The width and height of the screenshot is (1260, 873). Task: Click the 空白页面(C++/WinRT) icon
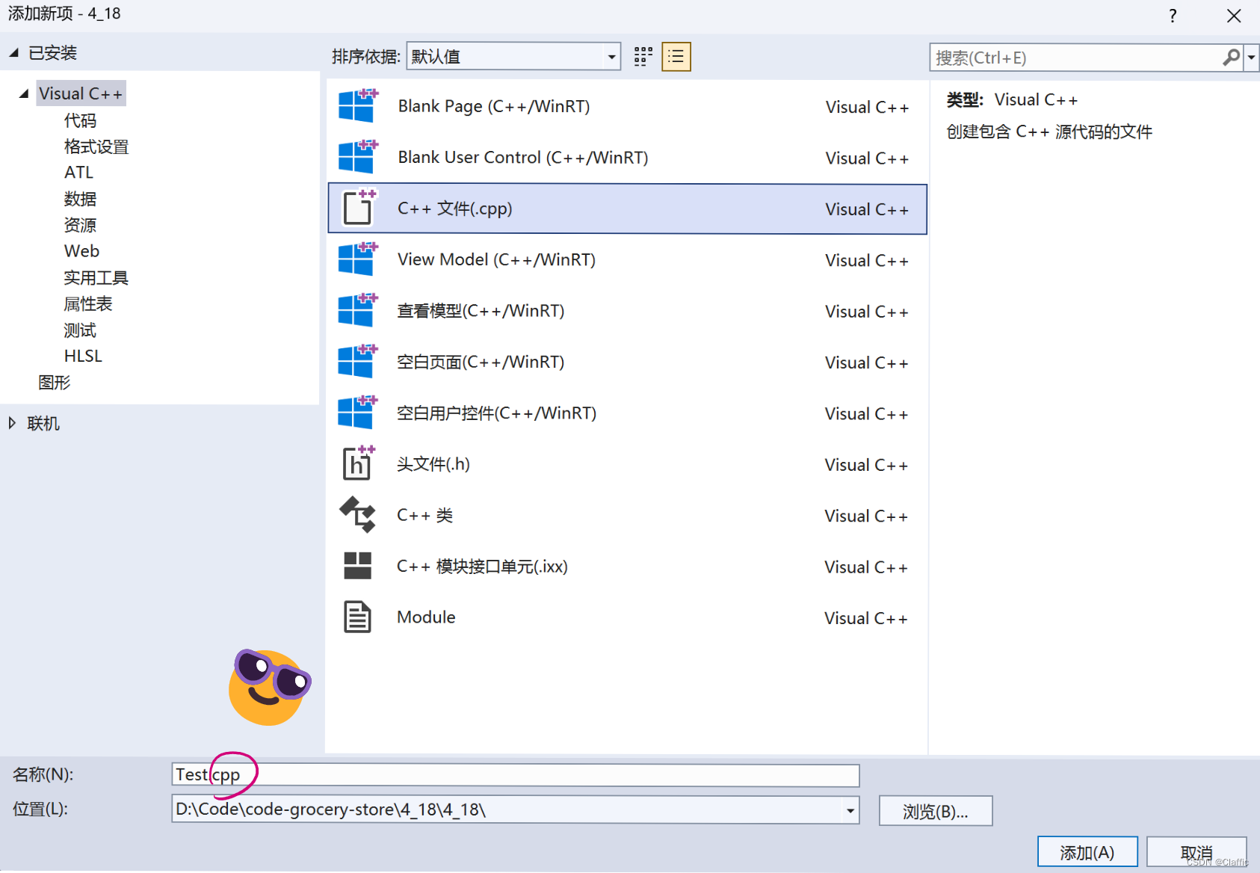click(x=358, y=362)
